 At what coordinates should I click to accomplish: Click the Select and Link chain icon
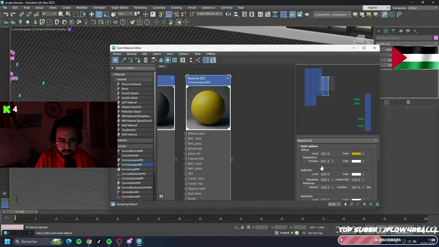click(x=22, y=14)
